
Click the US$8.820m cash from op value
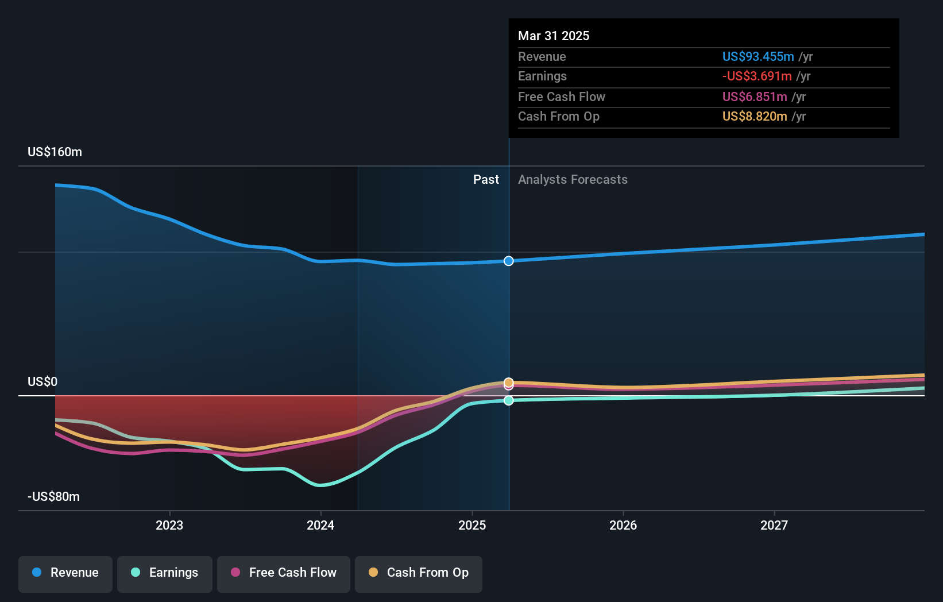point(755,117)
